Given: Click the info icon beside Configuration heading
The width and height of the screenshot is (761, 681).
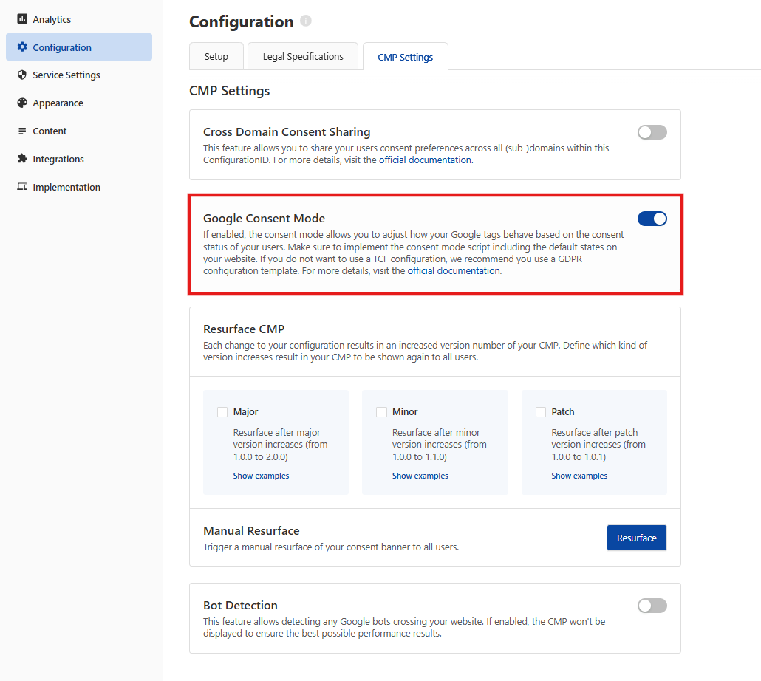Looking at the screenshot, I should pos(306,21).
